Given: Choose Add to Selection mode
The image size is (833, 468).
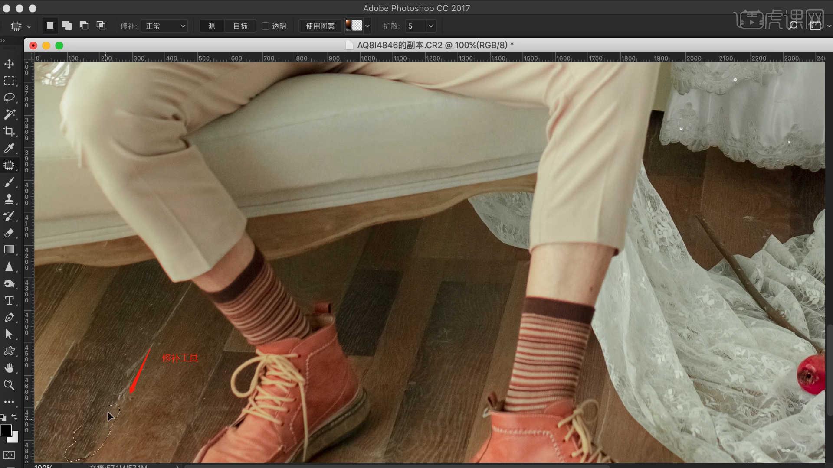Looking at the screenshot, I should [67, 26].
